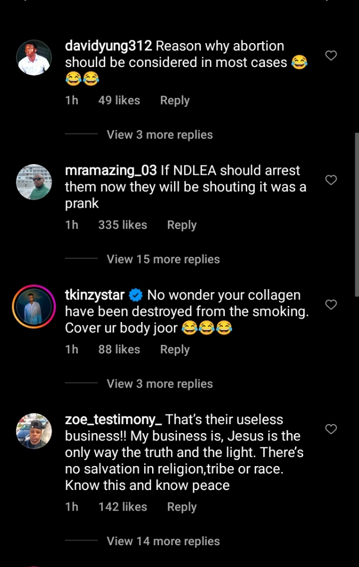The width and height of the screenshot is (359, 567).
Task: Tap tkinzystar's blue verified badge
Action: click(136, 295)
